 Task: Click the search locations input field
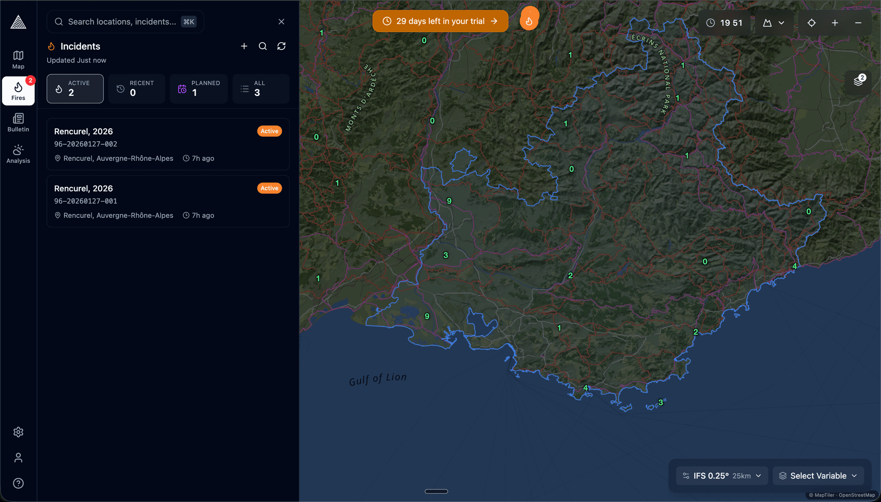(122, 22)
